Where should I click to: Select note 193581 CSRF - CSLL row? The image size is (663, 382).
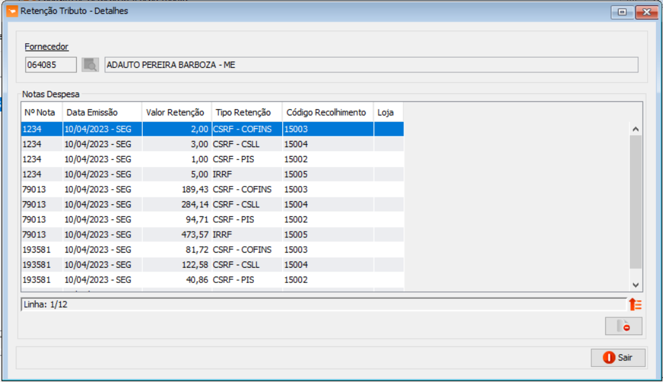213,265
